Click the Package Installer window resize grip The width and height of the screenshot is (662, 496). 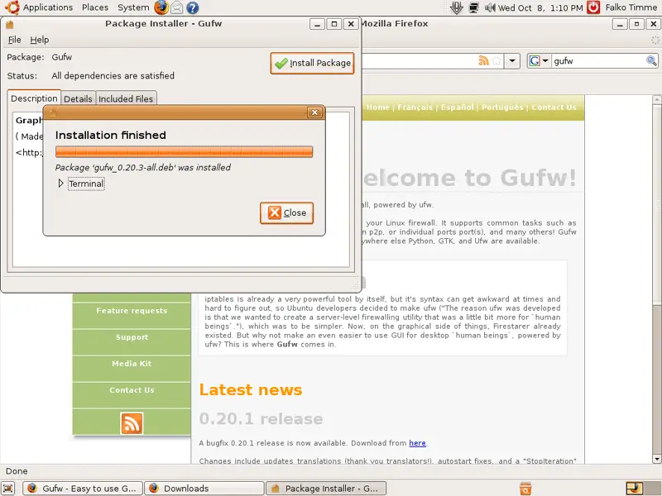tap(355, 285)
